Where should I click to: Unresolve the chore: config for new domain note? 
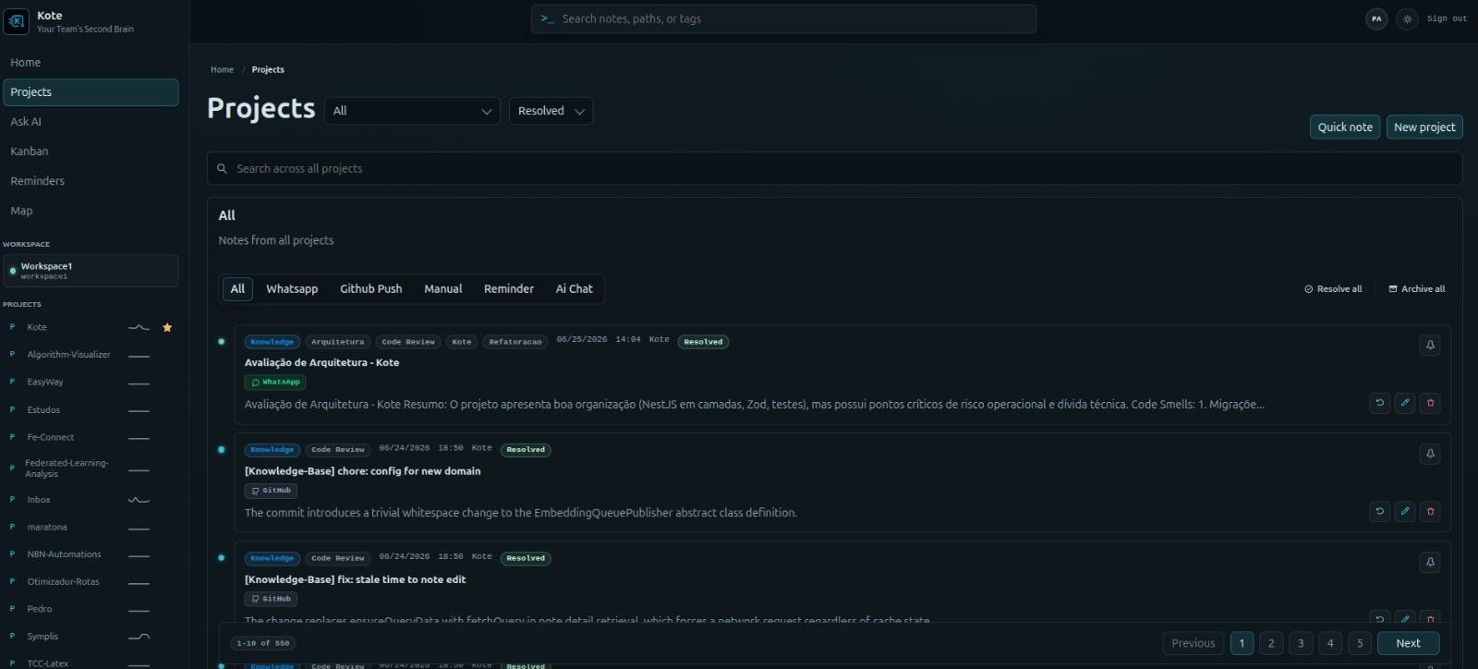coord(1380,511)
